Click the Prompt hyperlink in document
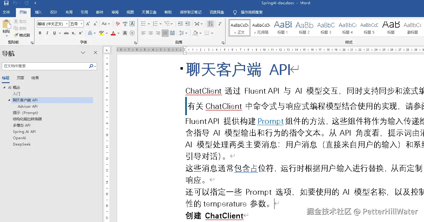The width and height of the screenshot is (424, 222). pyautogui.click(x=271, y=121)
